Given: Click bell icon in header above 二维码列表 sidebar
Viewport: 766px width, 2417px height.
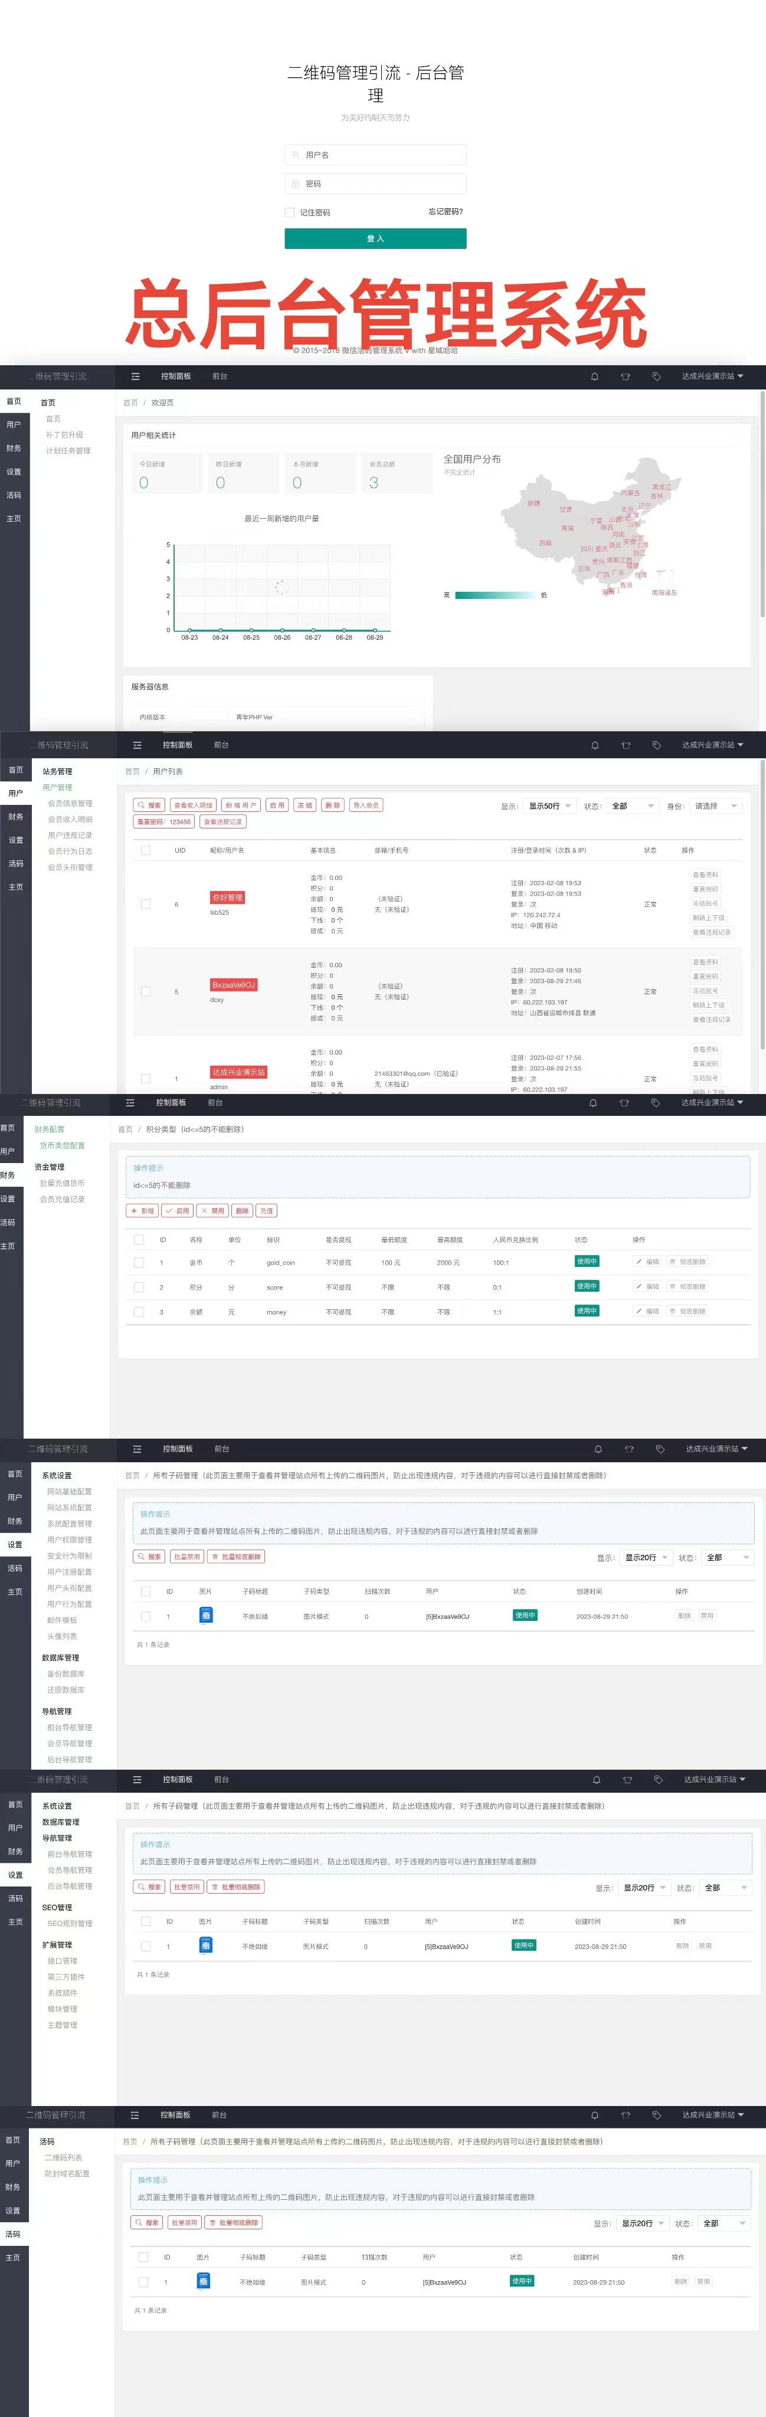Looking at the screenshot, I should (x=594, y=2115).
